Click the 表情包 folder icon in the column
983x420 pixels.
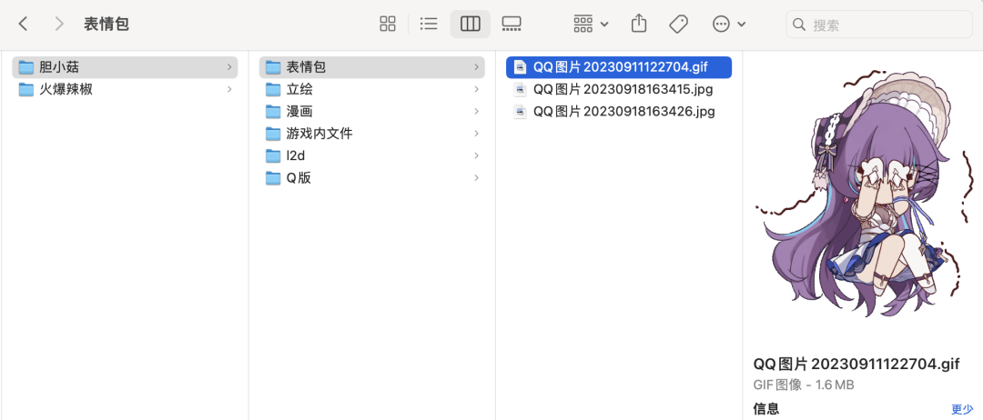coord(273,67)
